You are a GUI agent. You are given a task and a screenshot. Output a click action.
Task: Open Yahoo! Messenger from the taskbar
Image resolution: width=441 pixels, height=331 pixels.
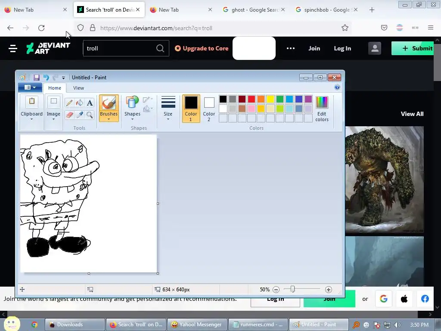[x=196, y=325]
